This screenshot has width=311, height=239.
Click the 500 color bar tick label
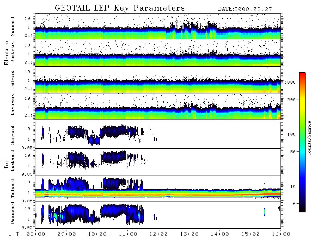click(x=291, y=100)
